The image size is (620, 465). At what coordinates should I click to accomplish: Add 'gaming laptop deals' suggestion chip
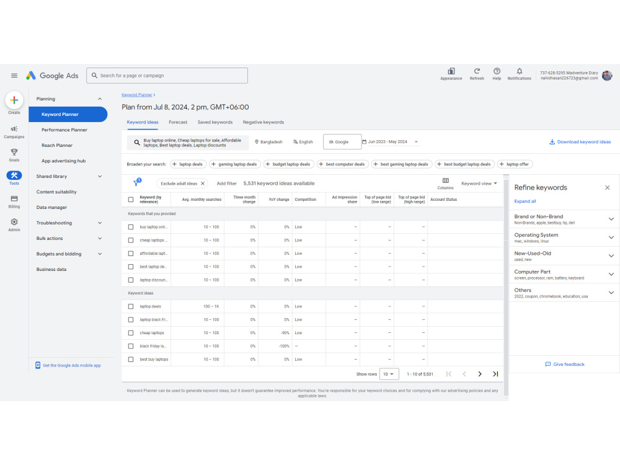(235, 164)
